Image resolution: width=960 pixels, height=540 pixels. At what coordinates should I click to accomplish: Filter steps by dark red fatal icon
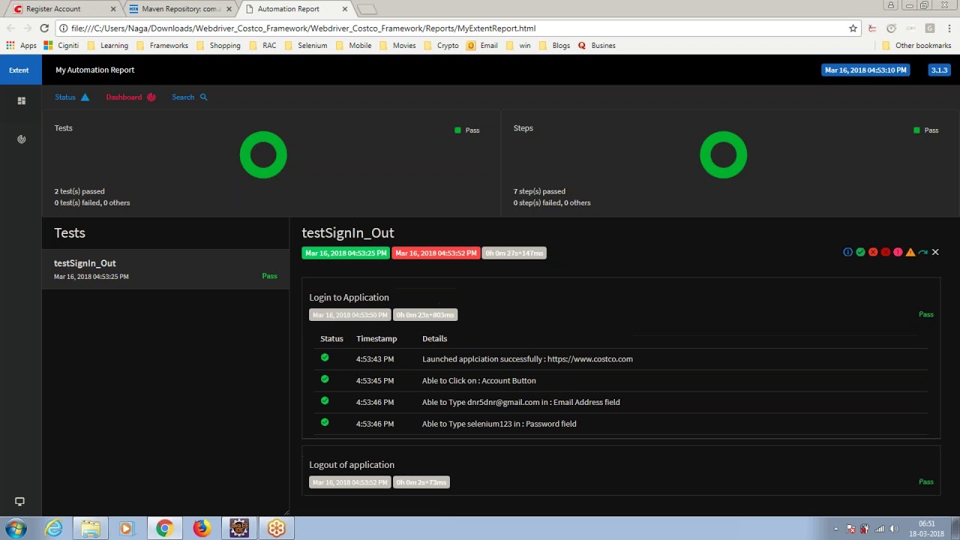point(886,252)
